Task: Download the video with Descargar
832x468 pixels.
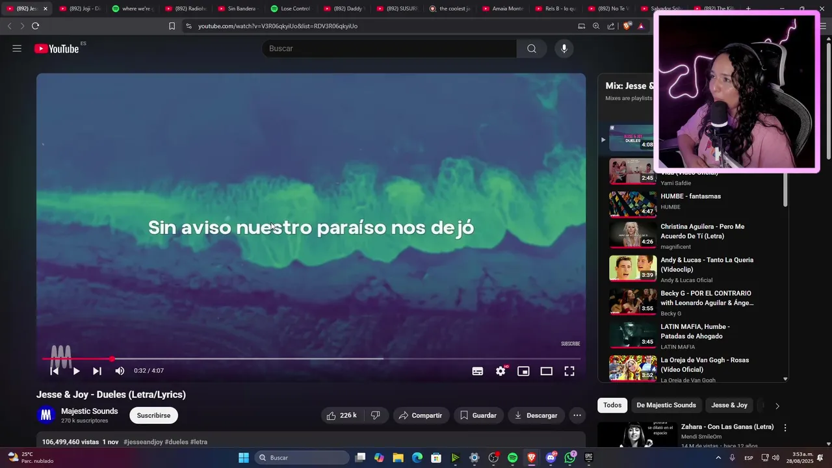Action: tap(536, 415)
